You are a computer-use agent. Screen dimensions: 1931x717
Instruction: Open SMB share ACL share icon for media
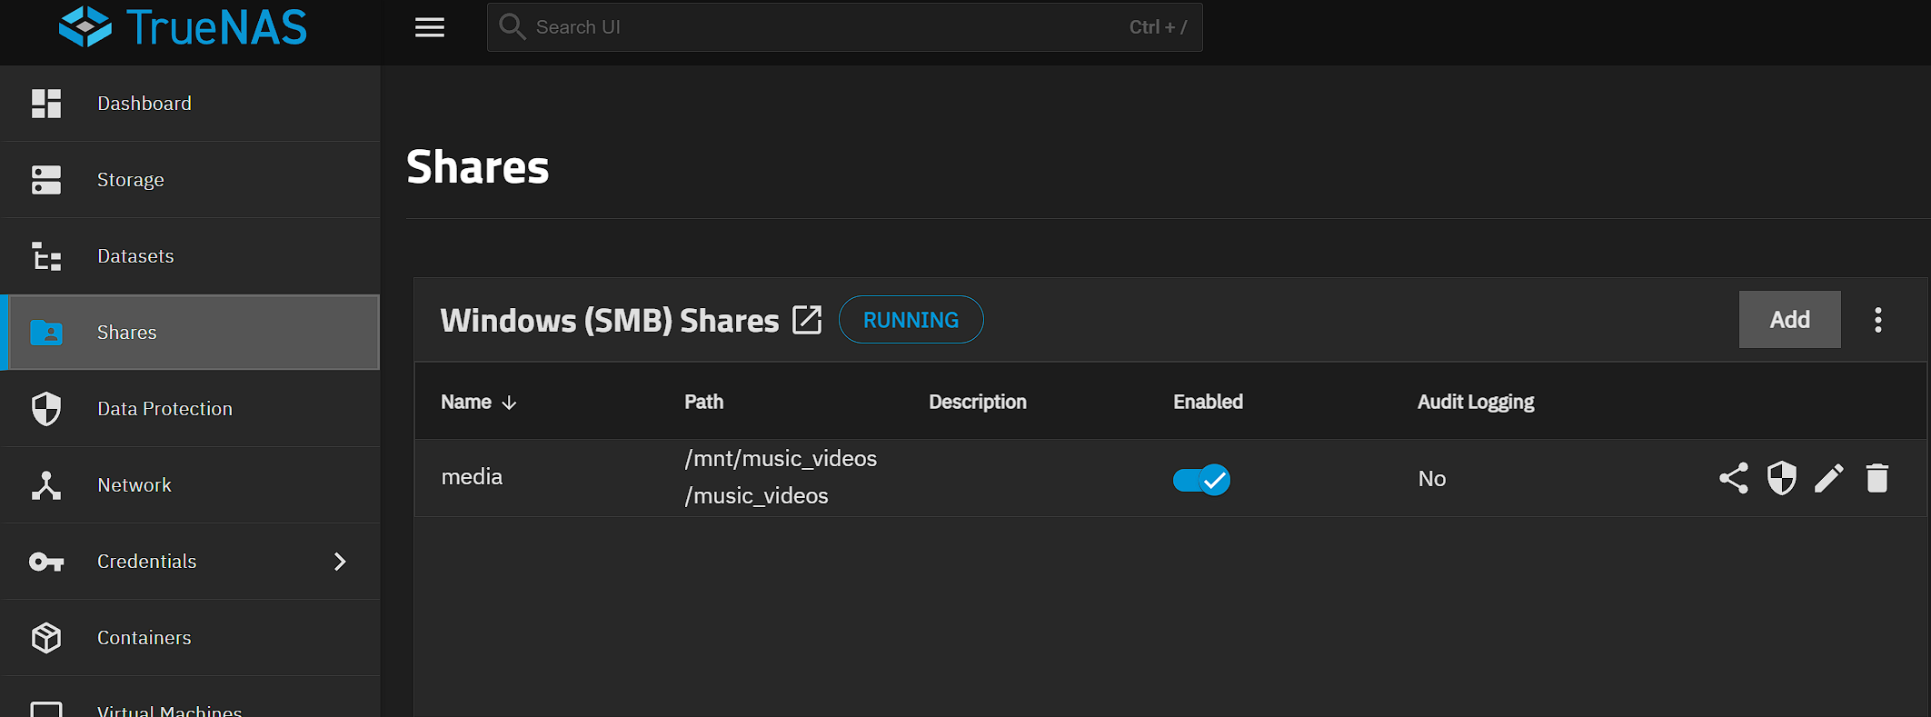tap(1733, 478)
